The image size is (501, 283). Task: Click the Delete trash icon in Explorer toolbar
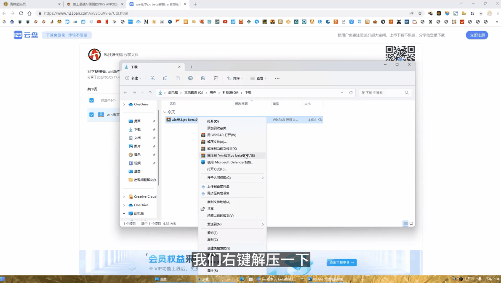pyautogui.click(x=216, y=78)
